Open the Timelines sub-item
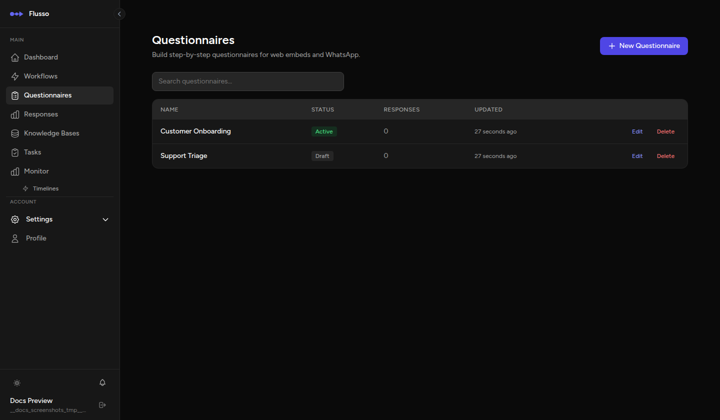Image resolution: width=720 pixels, height=420 pixels. pos(65,189)
